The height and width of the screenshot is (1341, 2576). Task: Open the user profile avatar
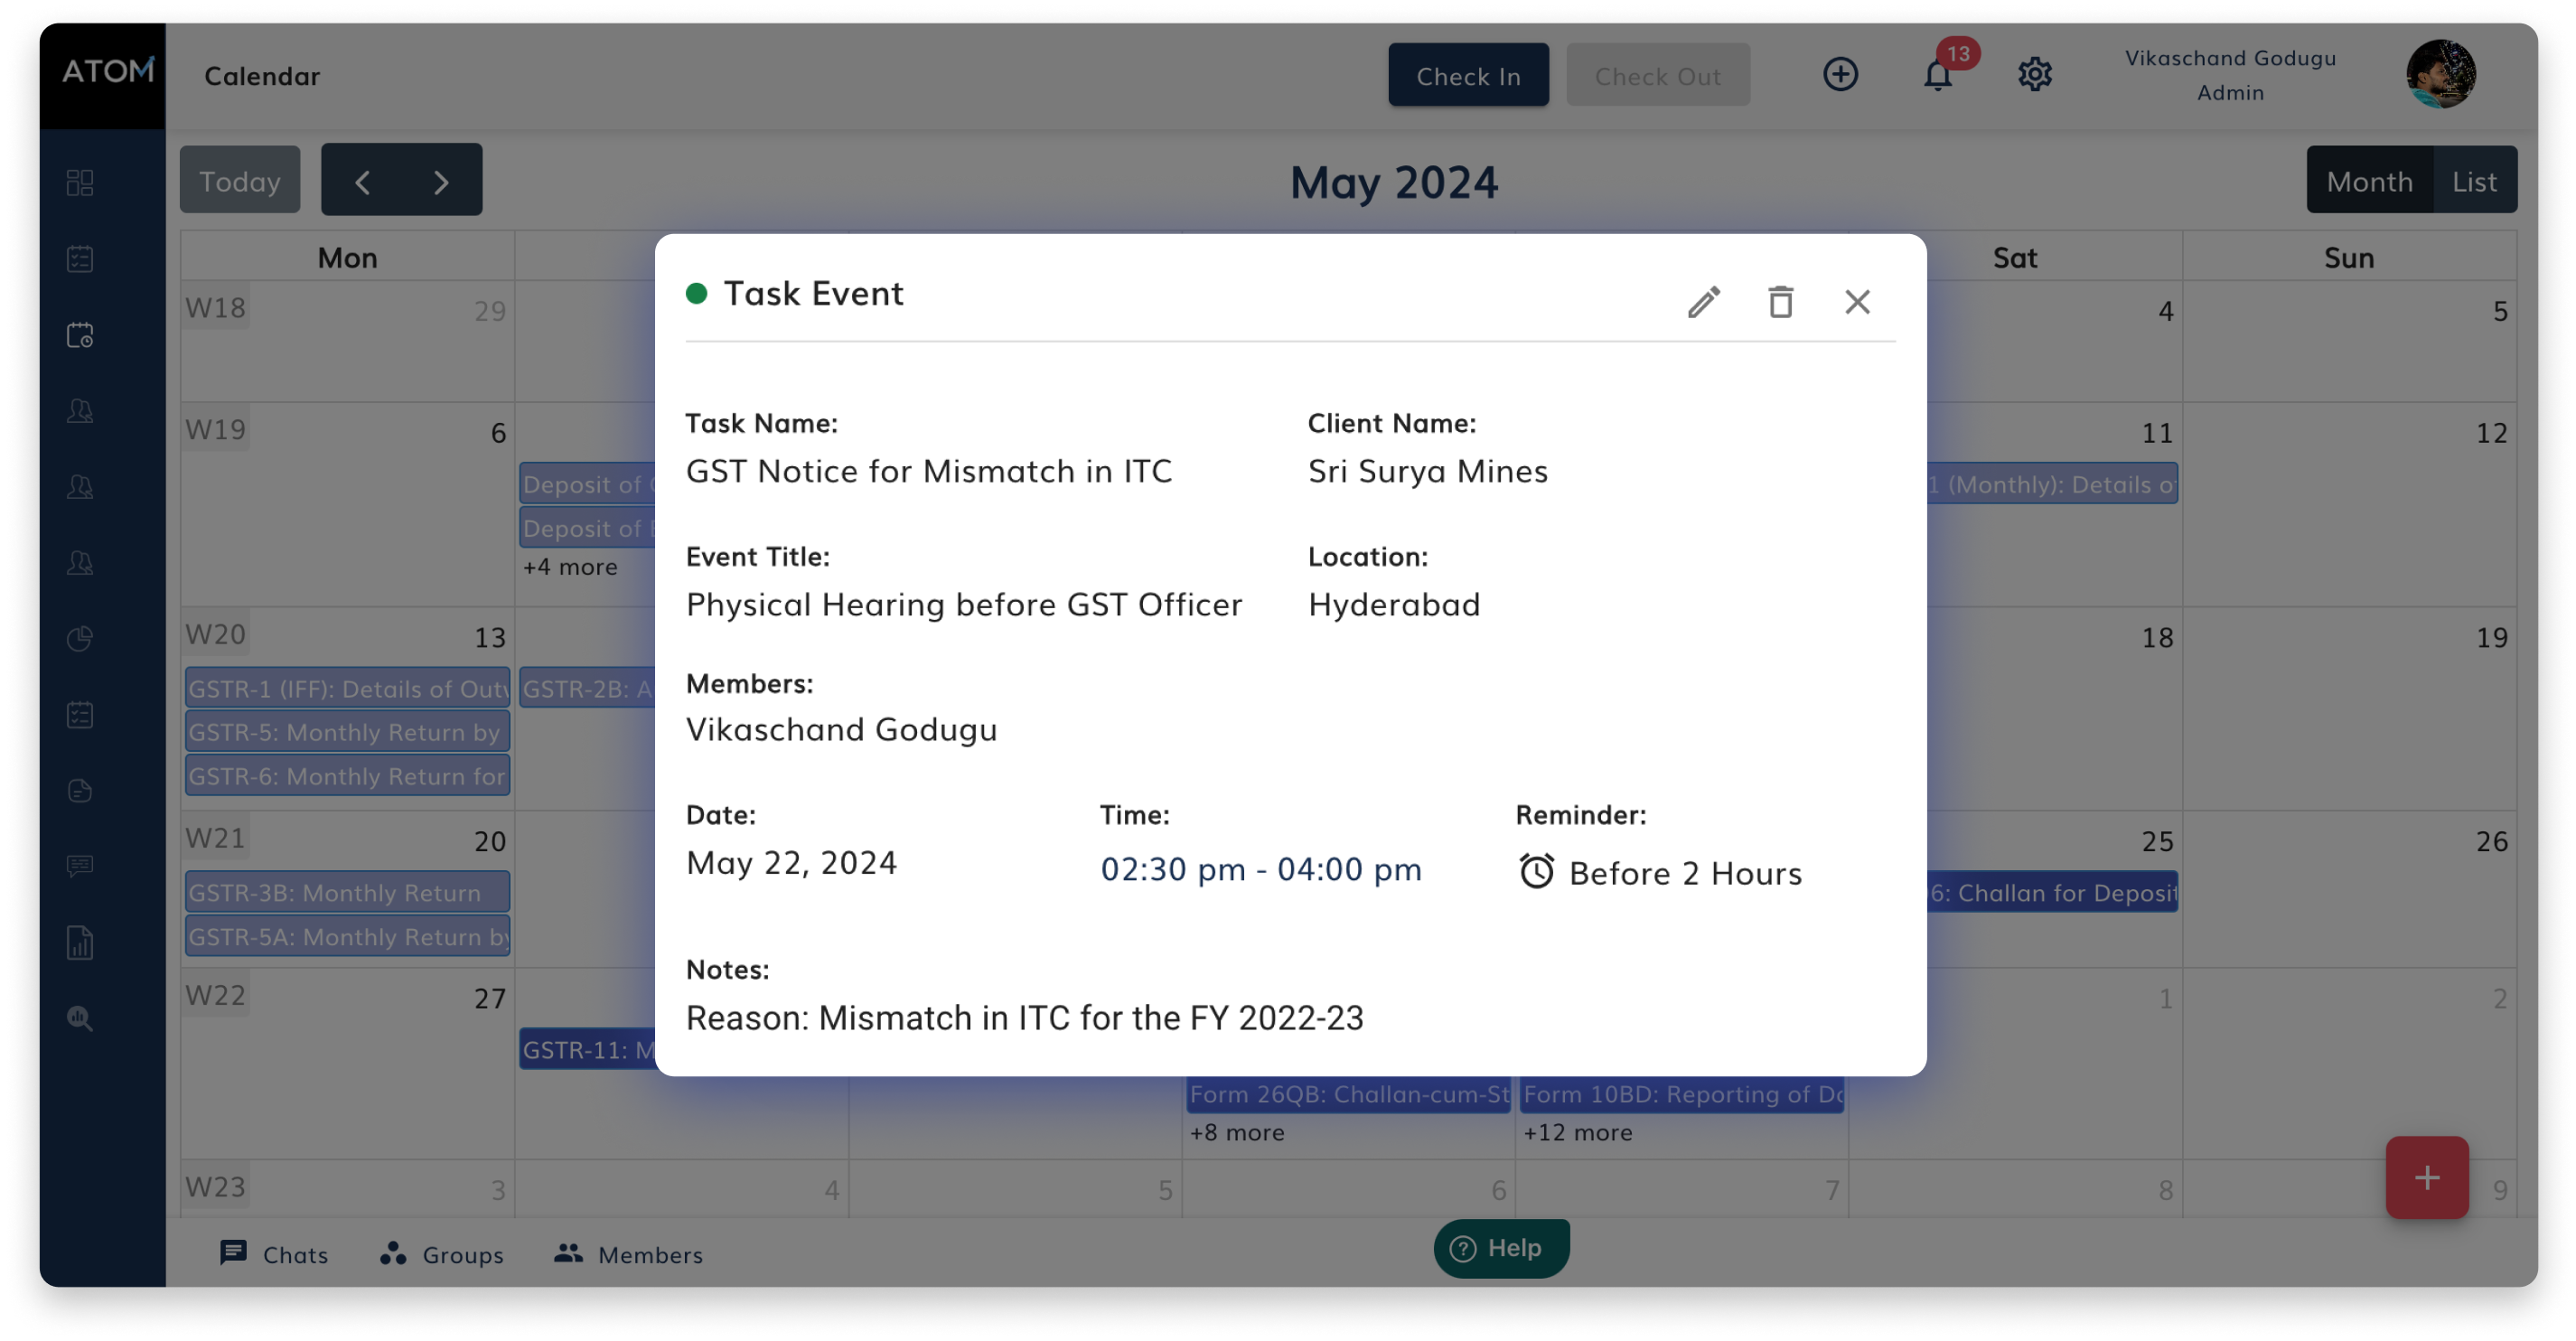(x=2441, y=74)
